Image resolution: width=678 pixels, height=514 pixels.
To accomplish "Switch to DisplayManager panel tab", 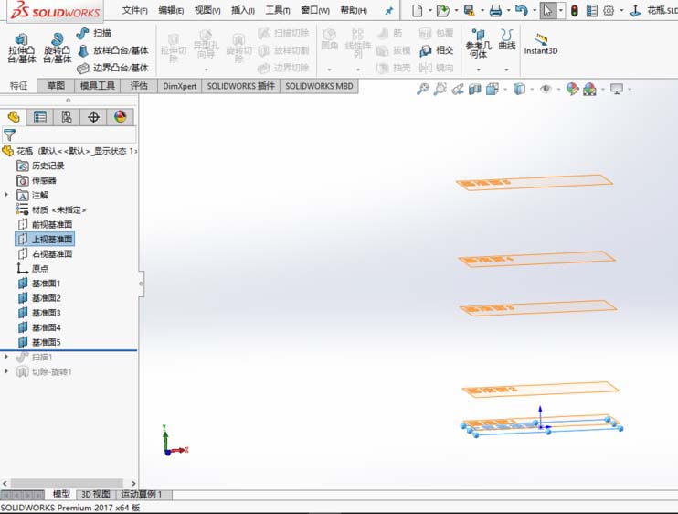I will 121,117.
